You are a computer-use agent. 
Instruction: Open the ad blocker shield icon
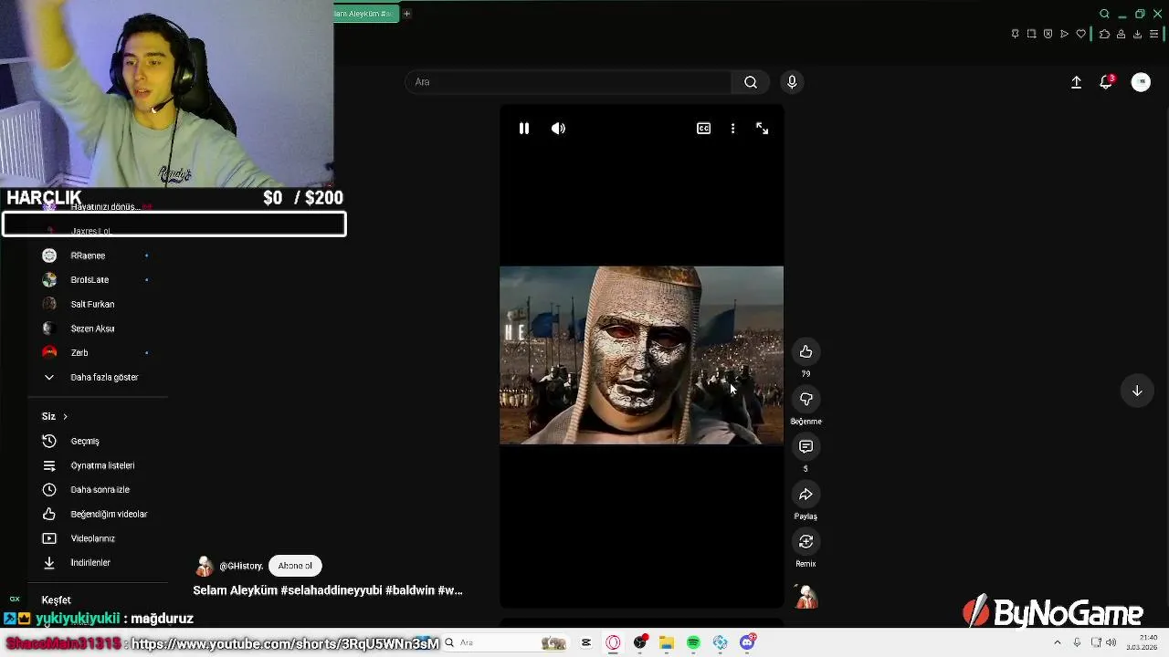pyautogui.click(x=1048, y=34)
